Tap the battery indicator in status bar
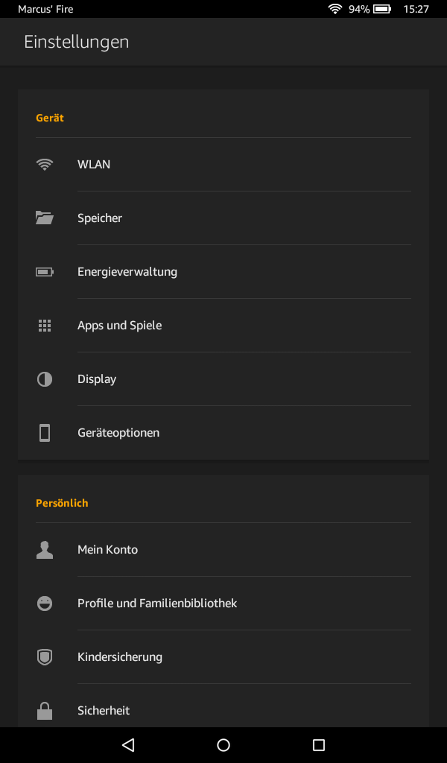Viewport: 447px width, 763px height. (382, 9)
